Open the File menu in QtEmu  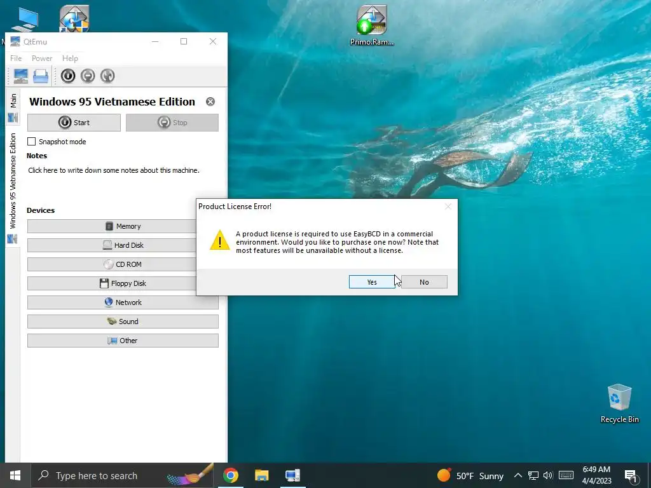click(x=16, y=58)
